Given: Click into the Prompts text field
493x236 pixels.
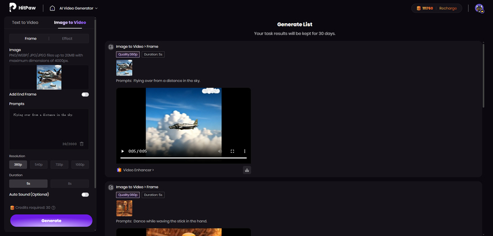Looking at the screenshot, I should coord(49,129).
